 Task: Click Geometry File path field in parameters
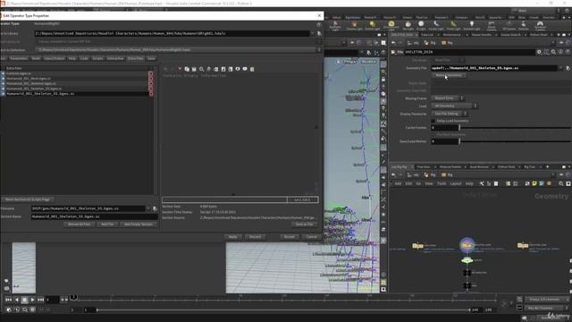[x=494, y=68]
